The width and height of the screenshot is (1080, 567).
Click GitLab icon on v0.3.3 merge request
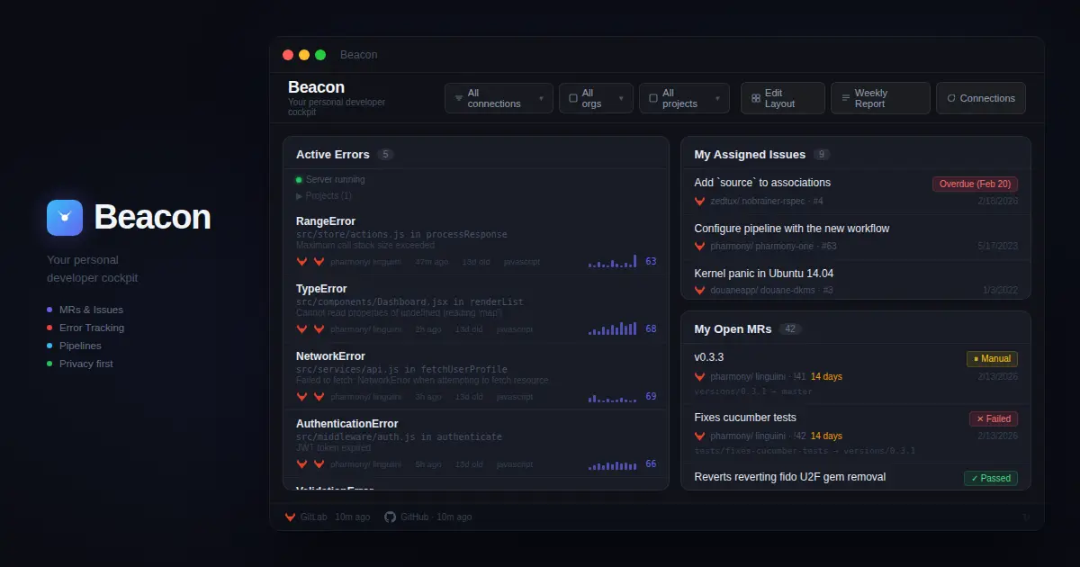[699, 376]
